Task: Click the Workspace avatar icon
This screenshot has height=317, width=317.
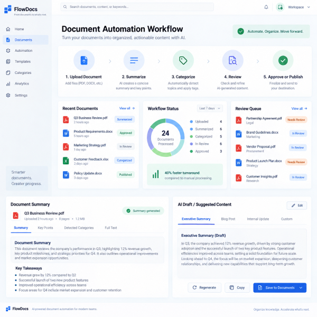Action: (280, 7)
